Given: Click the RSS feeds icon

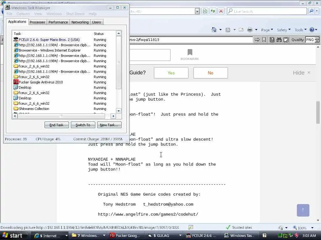Looking at the screenshot, I should pyautogui.click(x=228, y=30).
